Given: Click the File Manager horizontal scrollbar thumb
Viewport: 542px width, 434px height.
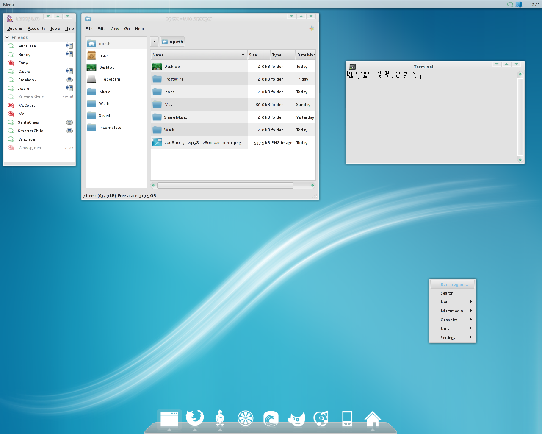Looking at the screenshot, I should (225, 185).
